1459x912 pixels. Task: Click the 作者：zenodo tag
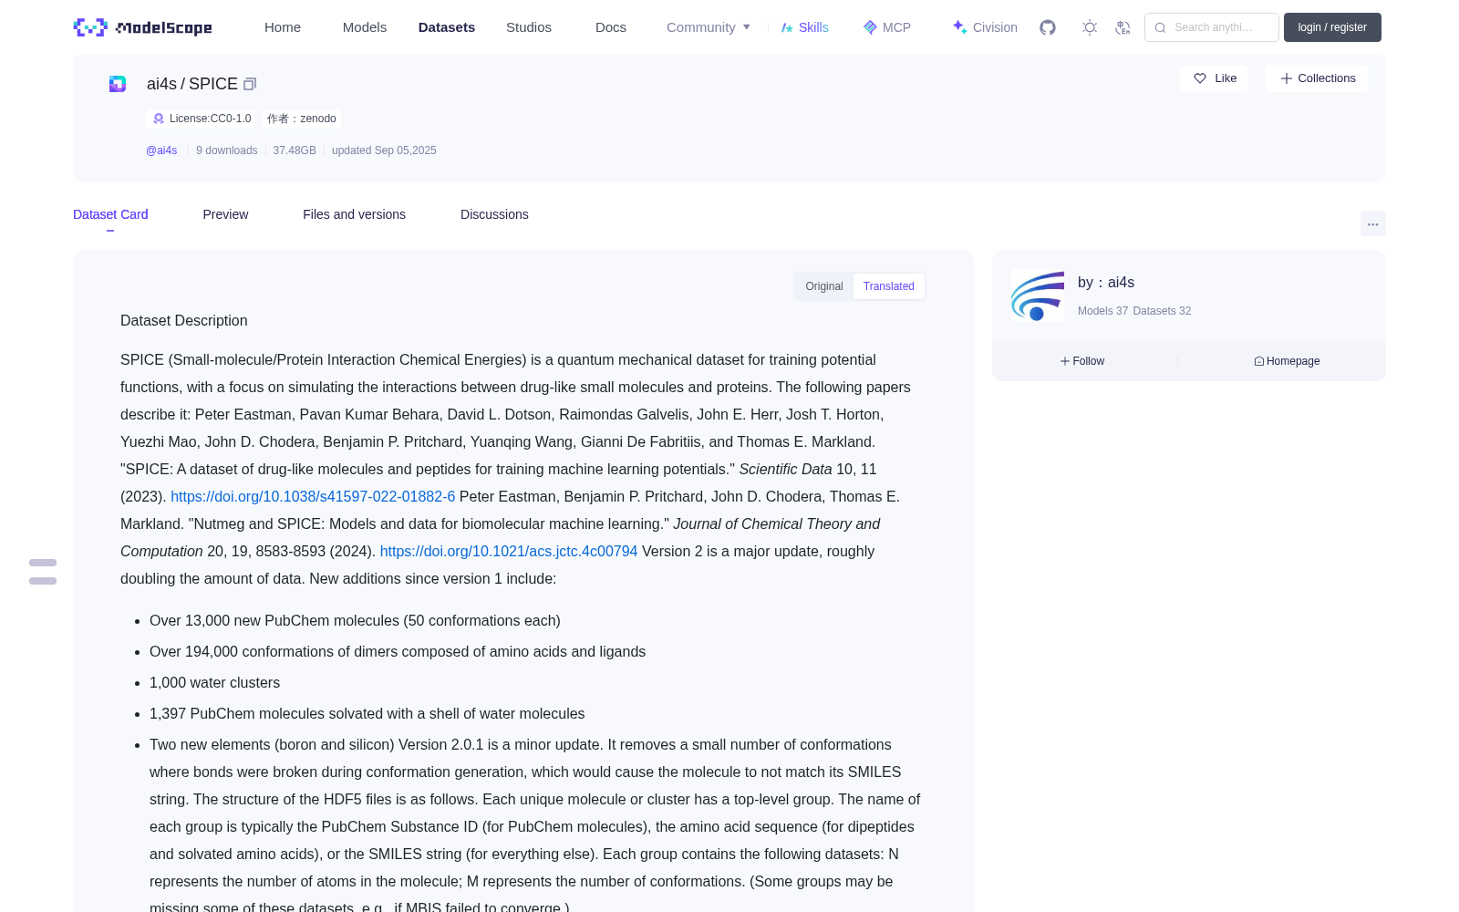(x=302, y=119)
